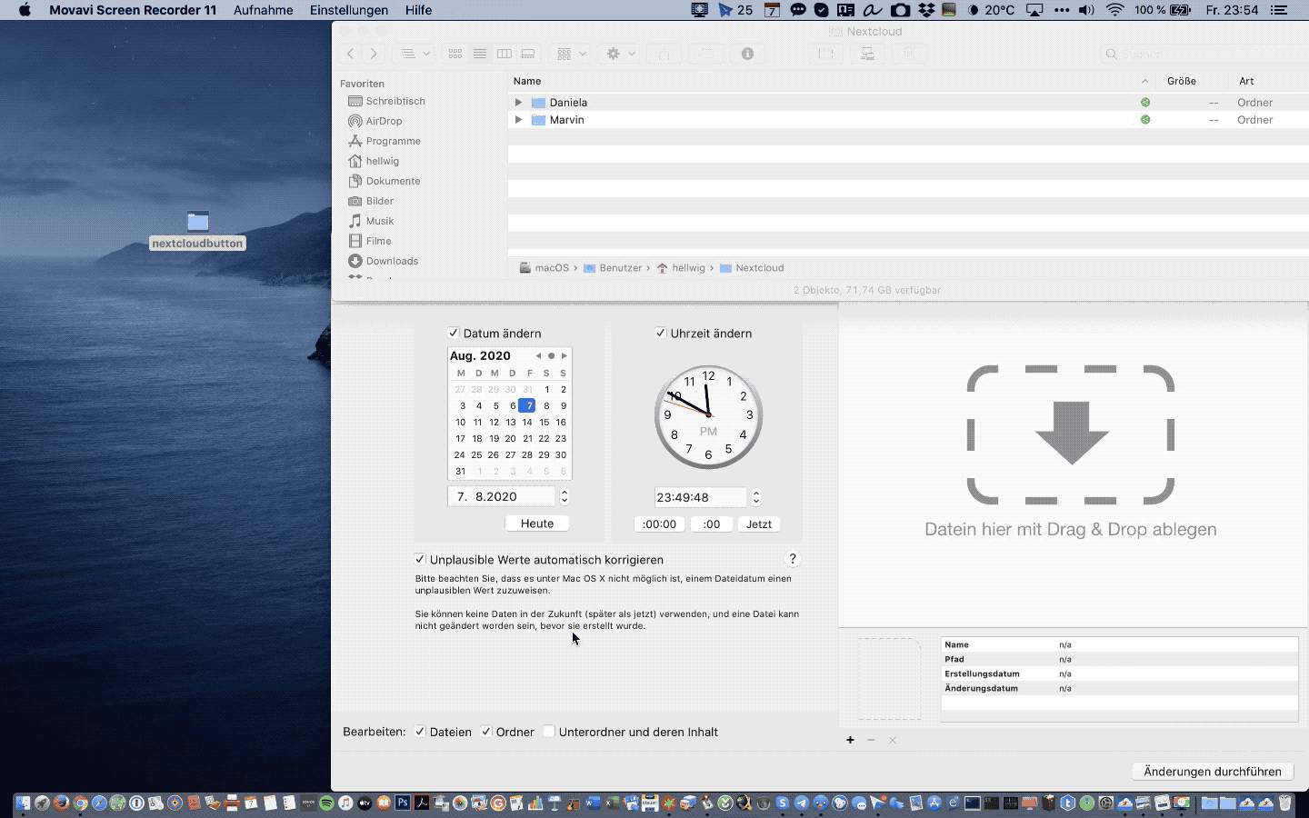Open the Aufnahme menu

(x=263, y=10)
